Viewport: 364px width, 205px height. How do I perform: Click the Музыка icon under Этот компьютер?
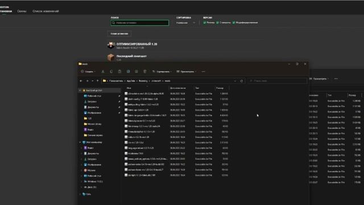[85, 170]
